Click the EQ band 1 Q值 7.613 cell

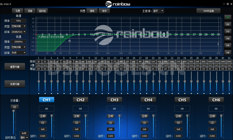click(38, 65)
